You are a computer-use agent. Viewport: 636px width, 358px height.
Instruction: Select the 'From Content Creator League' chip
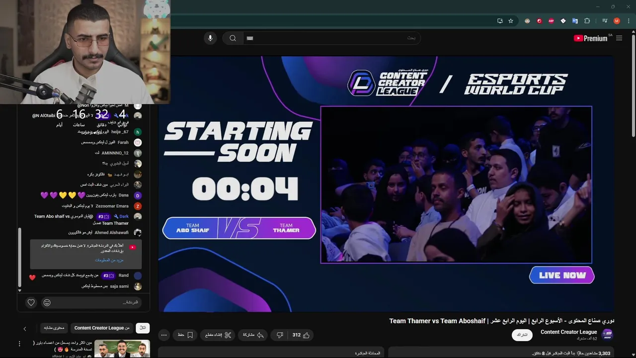(102, 328)
